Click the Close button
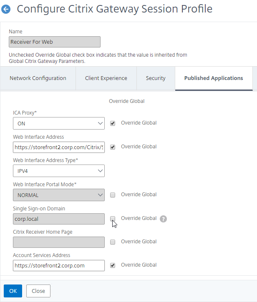 pos(38,291)
